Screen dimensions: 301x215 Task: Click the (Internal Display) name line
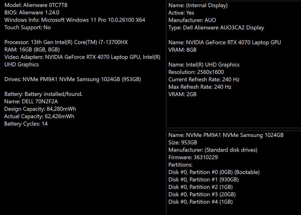click(x=198, y=5)
